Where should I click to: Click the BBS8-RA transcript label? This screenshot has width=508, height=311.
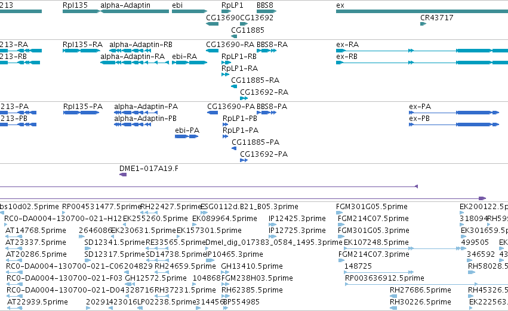(272, 45)
